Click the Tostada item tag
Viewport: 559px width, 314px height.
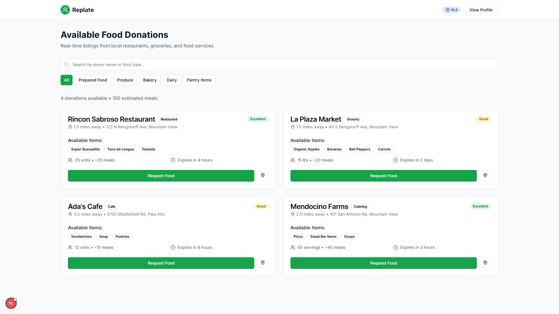[148, 149]
